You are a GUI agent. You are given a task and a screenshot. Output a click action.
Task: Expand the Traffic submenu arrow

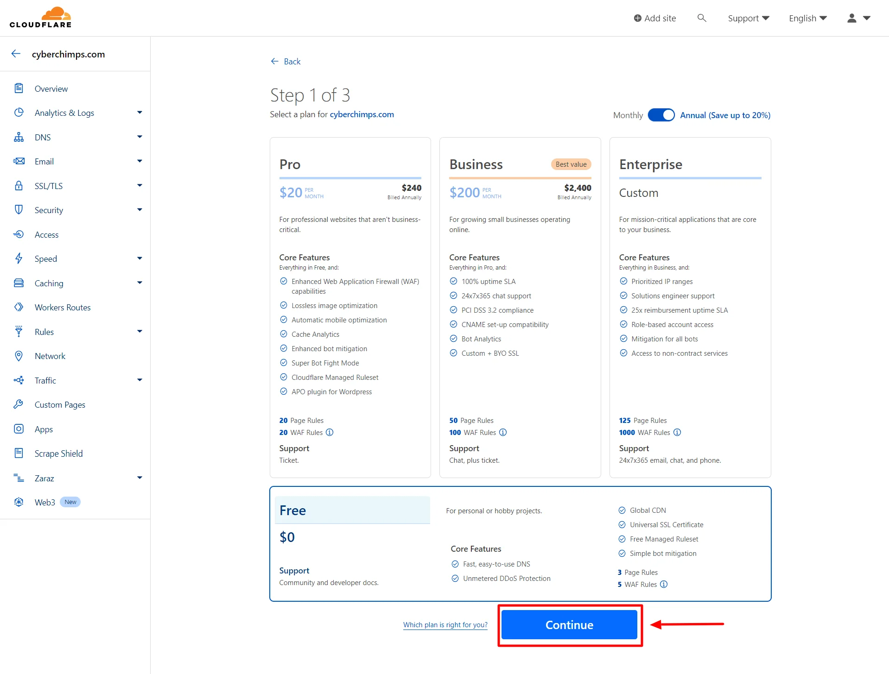click(140, 380)
